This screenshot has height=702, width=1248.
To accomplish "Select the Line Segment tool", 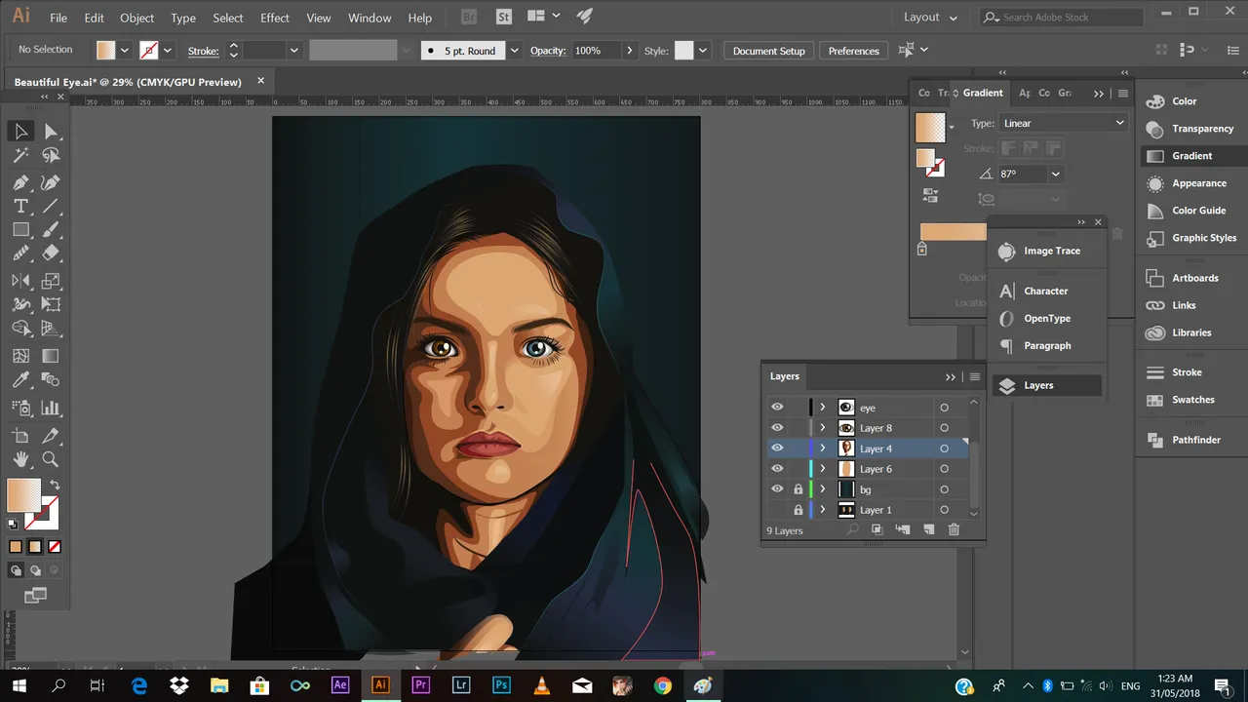I will tap(51, 206).
